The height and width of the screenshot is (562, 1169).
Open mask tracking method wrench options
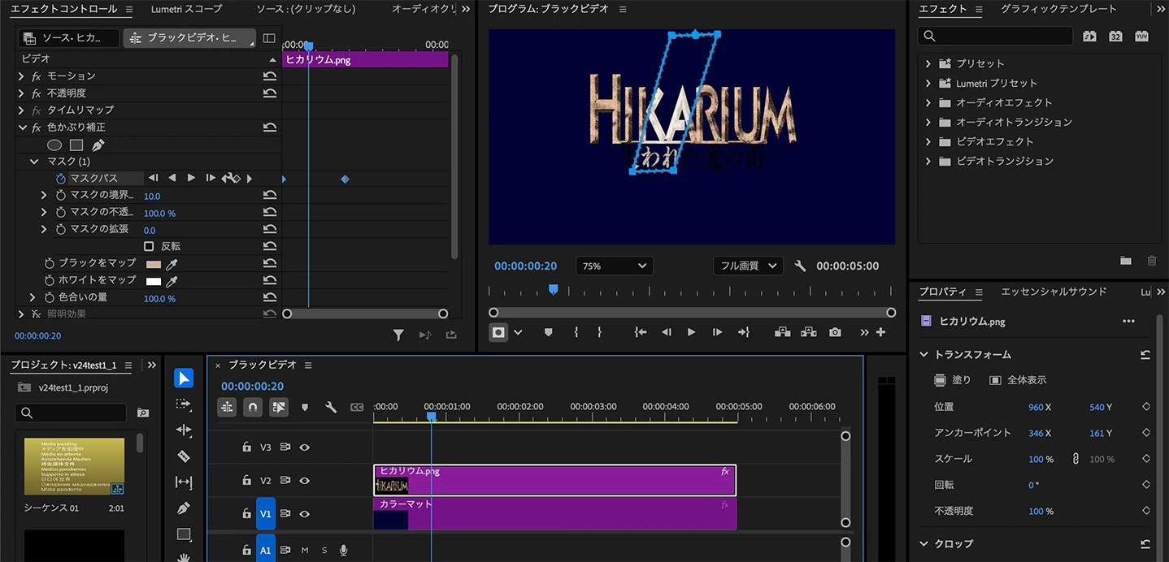[231, 178]
